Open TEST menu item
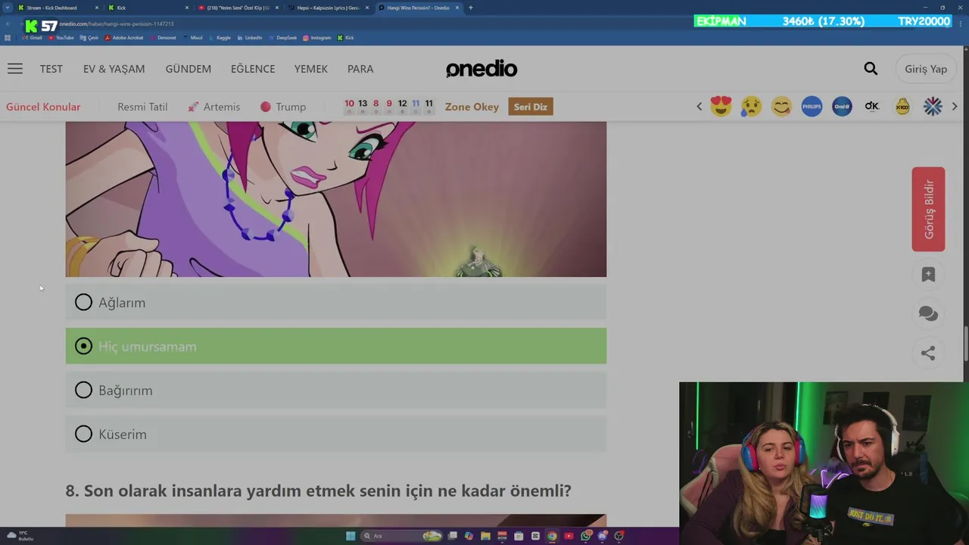 pyautogui.click(x=51, y=69)
